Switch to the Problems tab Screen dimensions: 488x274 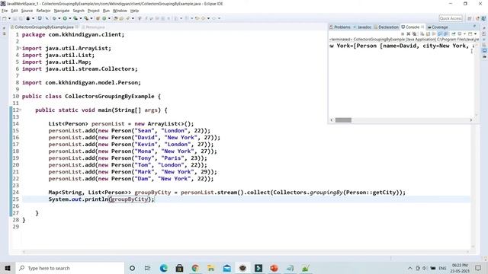(340, 27)
